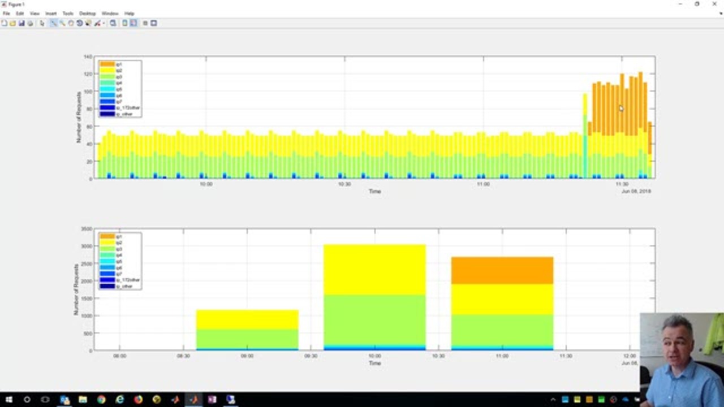This screenshot has height=407, width=724.
Task: Activate the Data Cursor tool
Action: [88, 23]
